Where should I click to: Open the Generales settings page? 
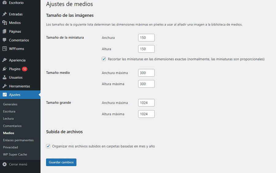10,104
